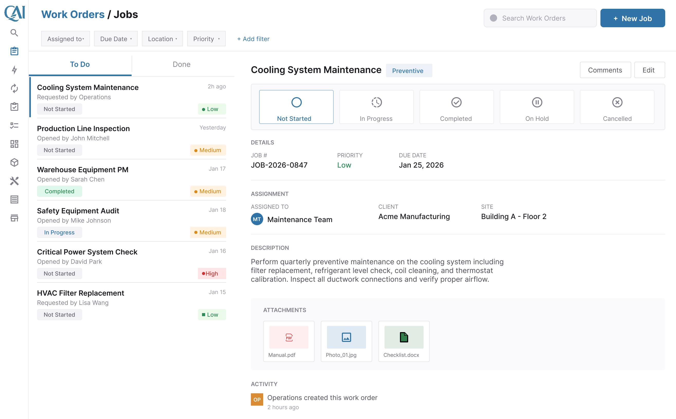Screen dimensions: 676x419
Task: Click the lightning bolt sidebar icon
Action: point(14,70)
